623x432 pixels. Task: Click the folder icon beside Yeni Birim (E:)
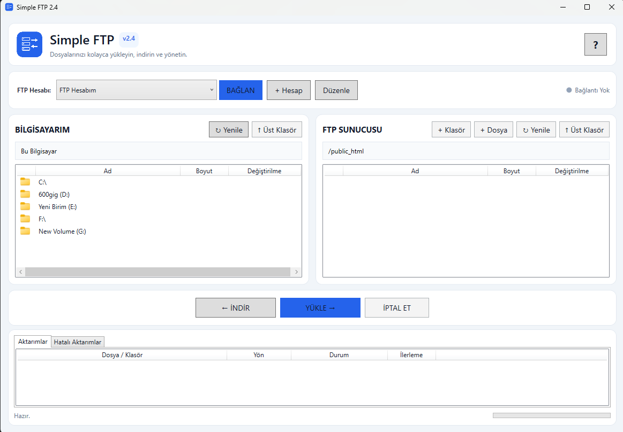(x=25, y=206)
